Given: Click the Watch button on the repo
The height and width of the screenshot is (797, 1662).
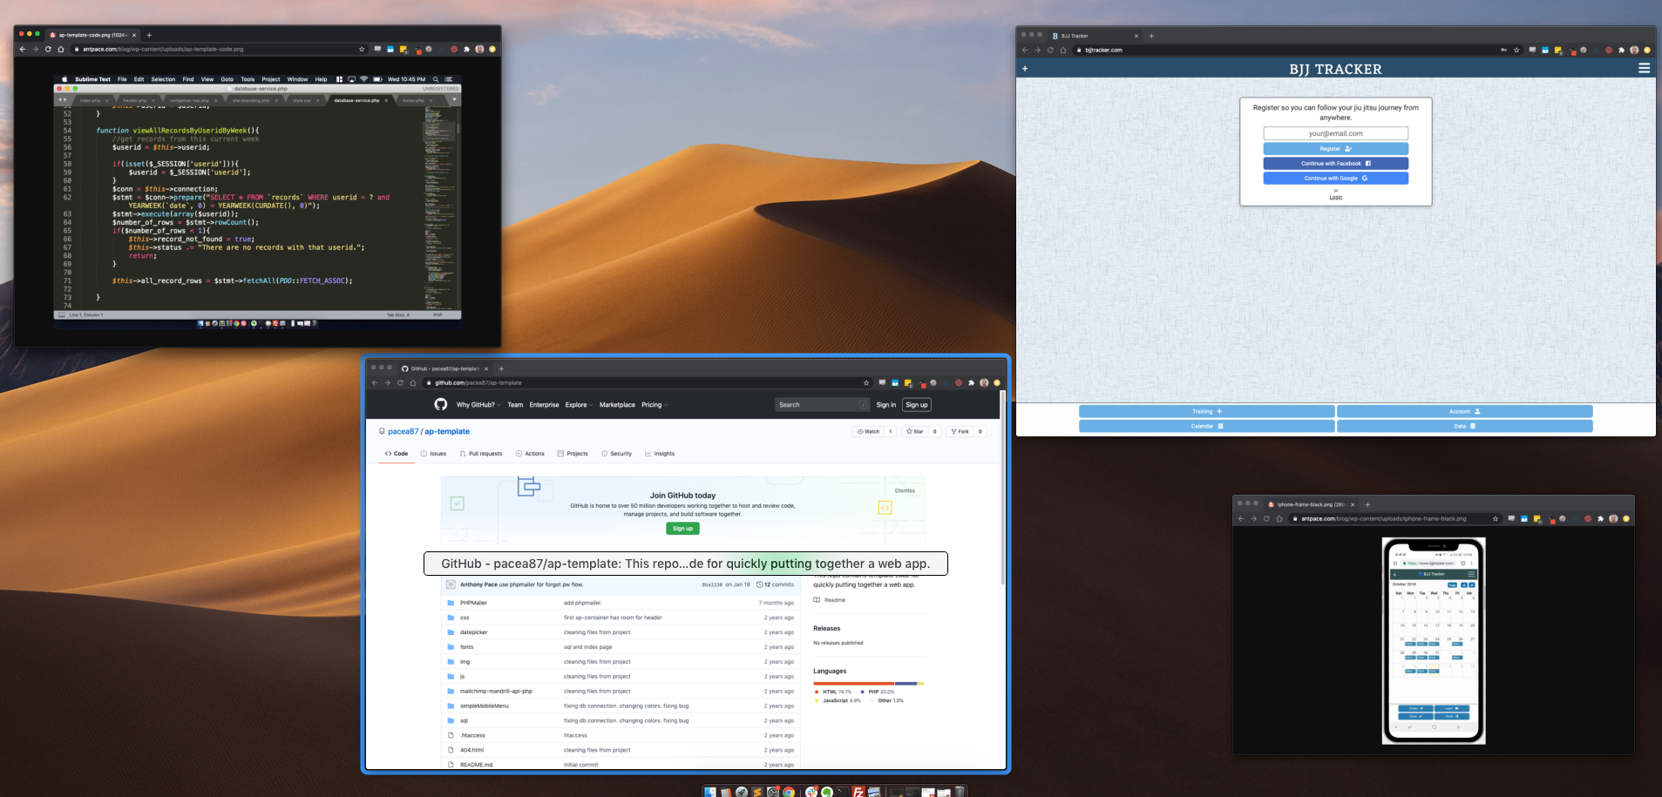Looking at the screenshot, I should (x=868, y=431).
